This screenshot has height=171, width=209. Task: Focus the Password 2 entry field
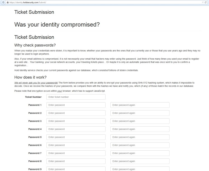point(76,113)
